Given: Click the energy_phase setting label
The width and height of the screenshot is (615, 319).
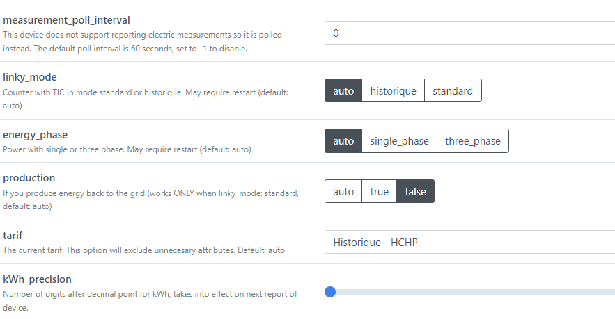Looking at the screenshot, I should (35, 134).
